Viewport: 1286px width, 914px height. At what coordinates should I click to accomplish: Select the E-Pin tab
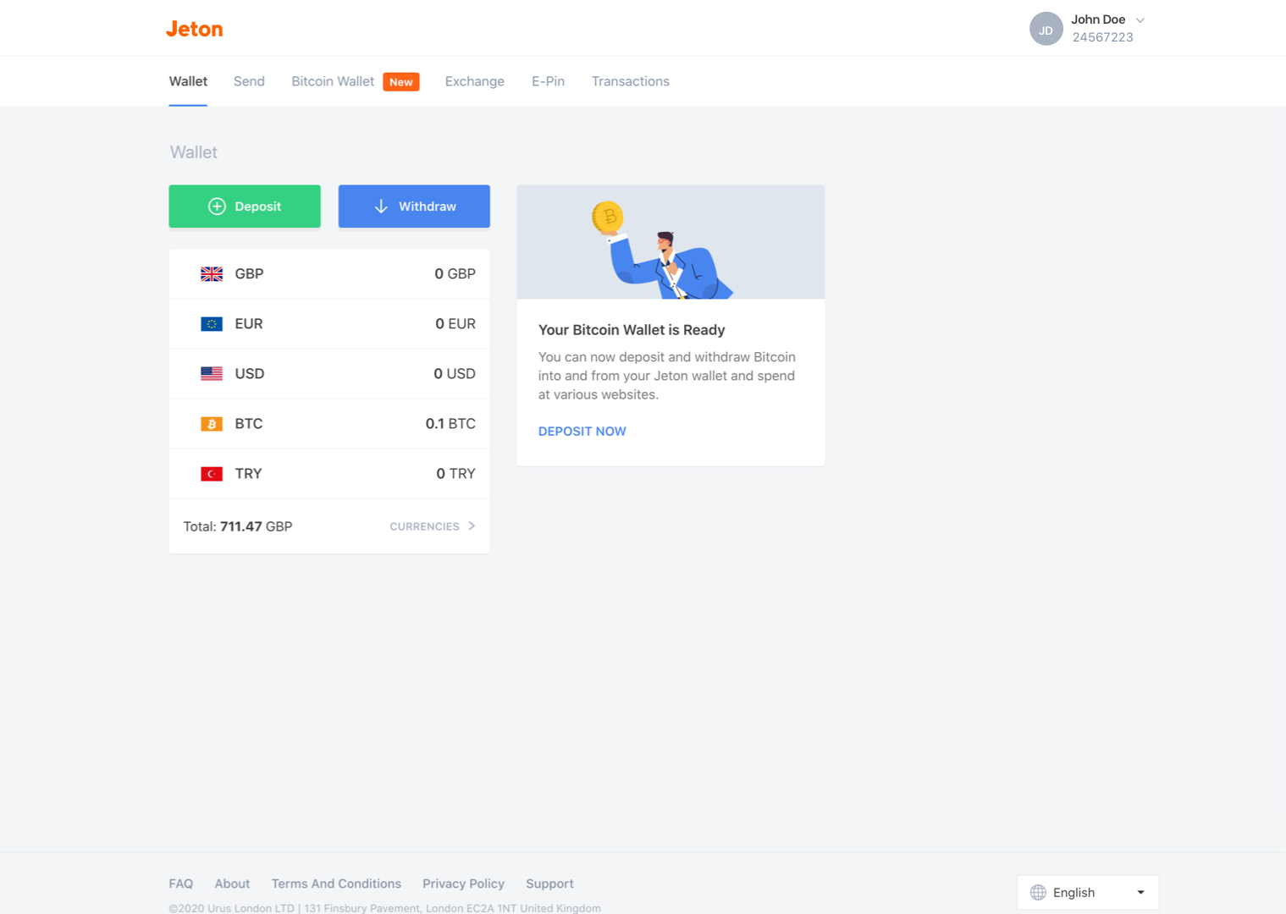pos(548,81)
